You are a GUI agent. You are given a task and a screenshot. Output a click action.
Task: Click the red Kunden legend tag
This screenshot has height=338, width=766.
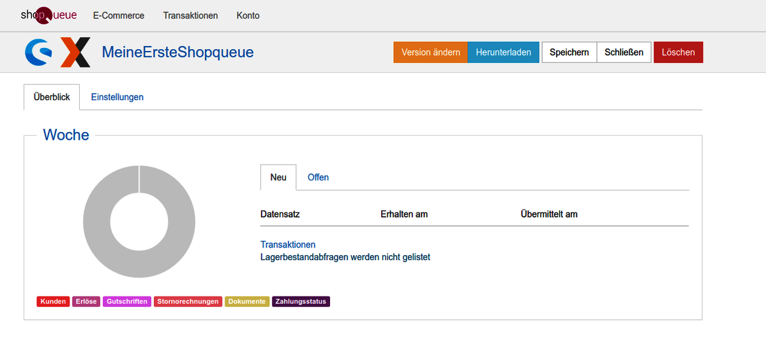(x=53, y=302)
